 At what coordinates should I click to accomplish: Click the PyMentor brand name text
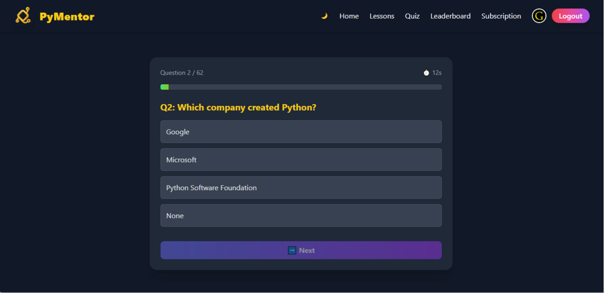tap(67, 17)
